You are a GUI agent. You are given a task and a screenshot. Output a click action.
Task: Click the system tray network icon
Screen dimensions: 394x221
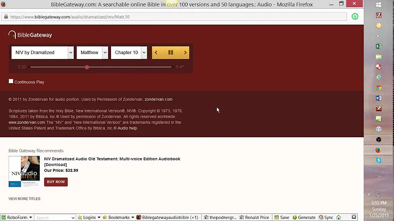click(x=378, y=194)
